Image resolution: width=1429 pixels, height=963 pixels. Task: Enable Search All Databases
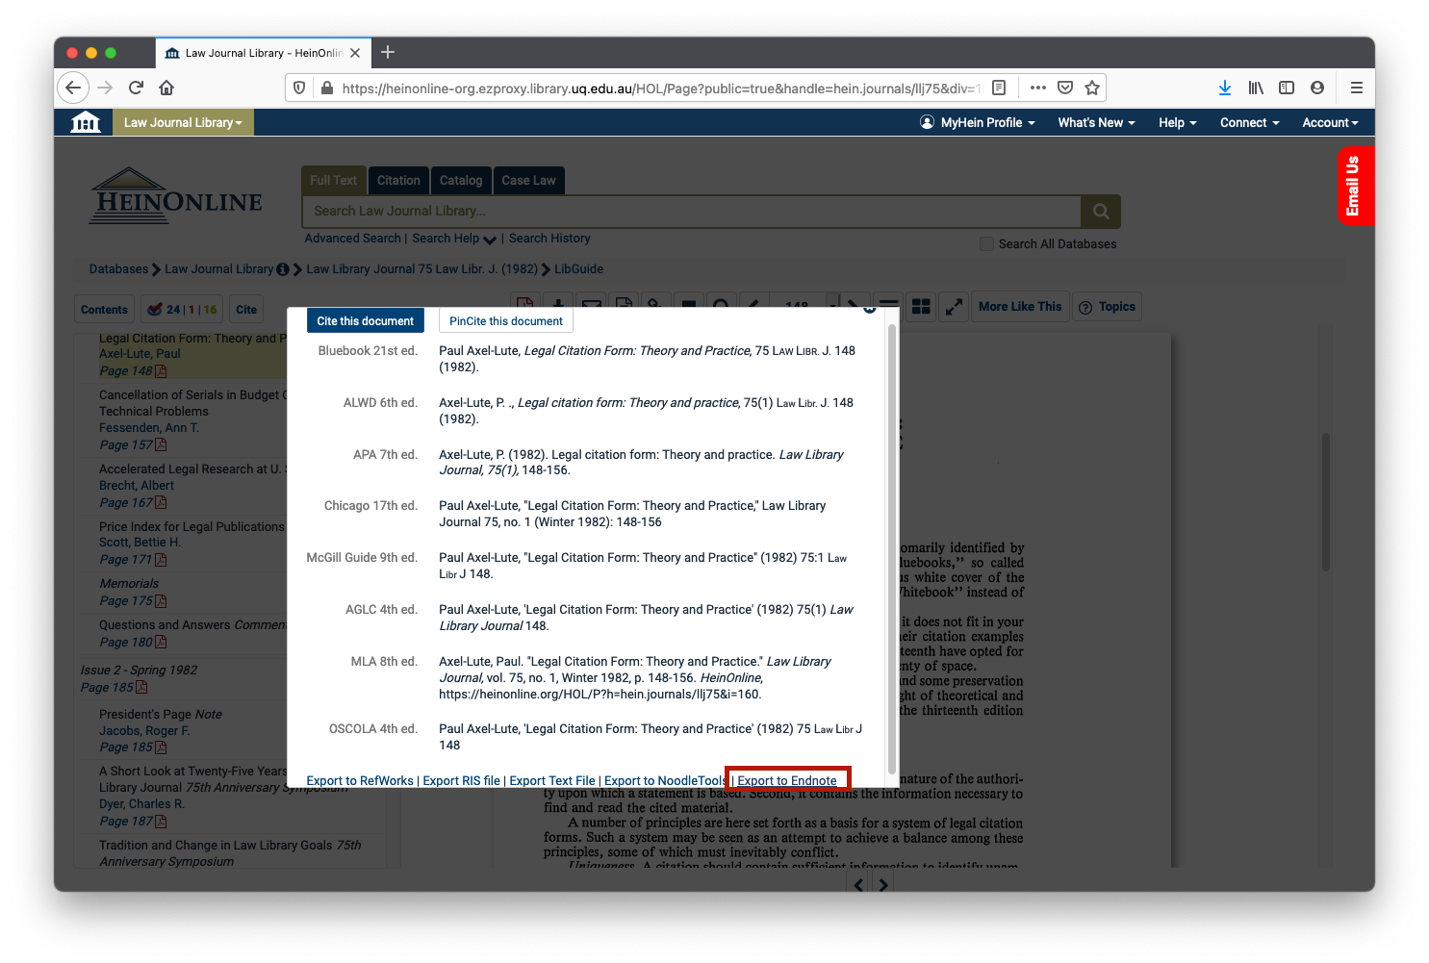click(986, 243)
